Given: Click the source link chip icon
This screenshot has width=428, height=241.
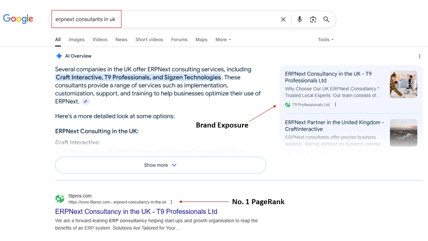Looking at the screenshot, I should [86, 101].
